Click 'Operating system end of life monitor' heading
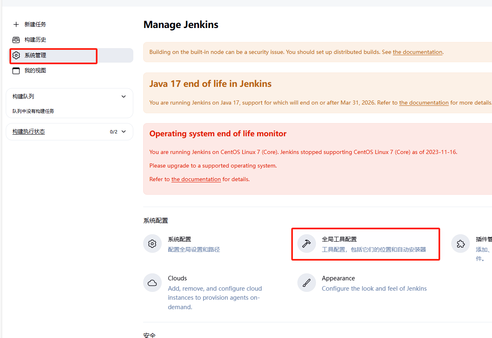The width and height of the screenshot is (492, 338). point(218,134)
